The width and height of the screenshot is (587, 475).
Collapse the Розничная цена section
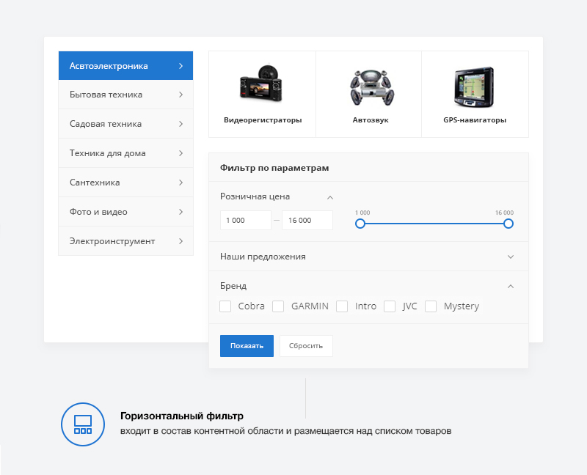click(x=330, y=196)
